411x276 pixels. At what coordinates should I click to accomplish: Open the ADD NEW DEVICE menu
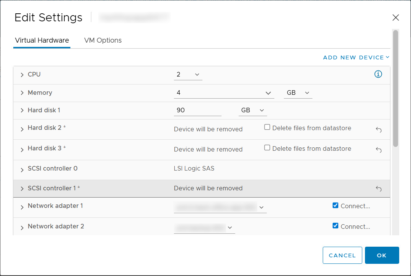[355, 57]
